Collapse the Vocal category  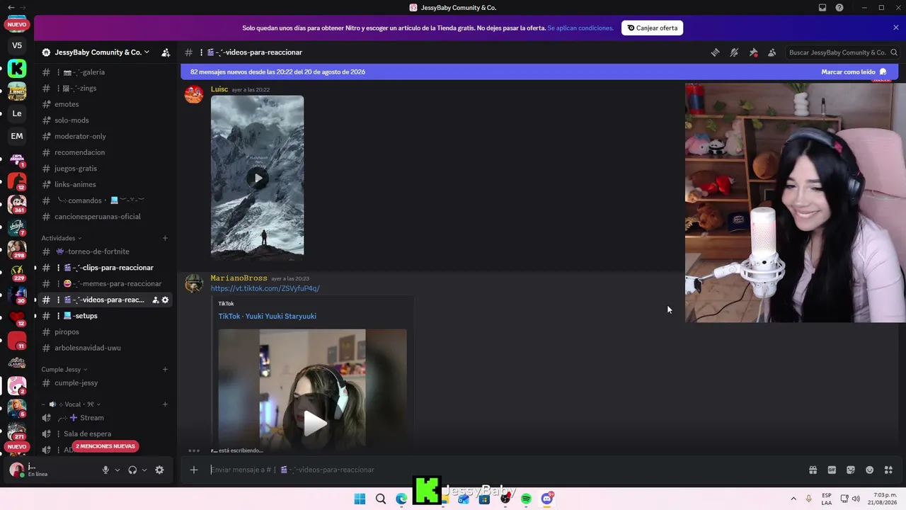tap(70, 404)
